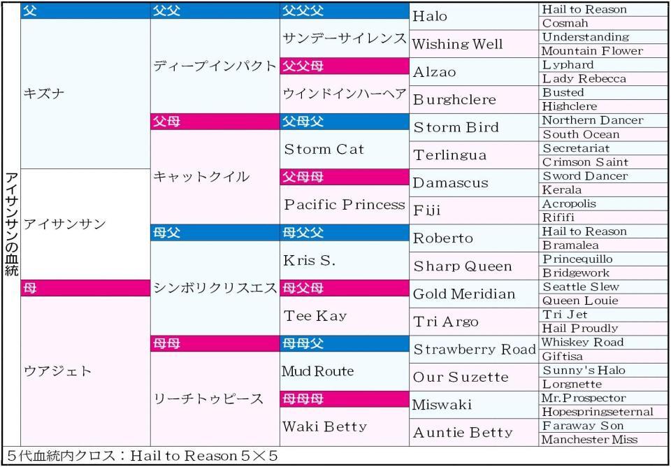Select the ウインドインハーヘア cell
Image resolution: width=671 pixels, height=467 pixels.
(345, 94)
